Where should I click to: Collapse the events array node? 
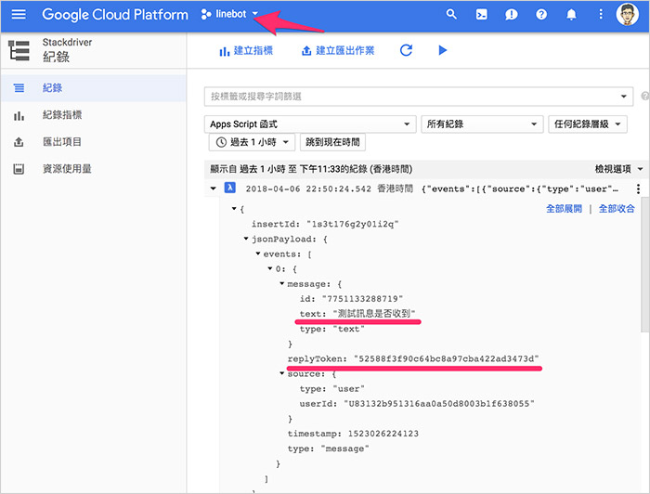(258, 253)
